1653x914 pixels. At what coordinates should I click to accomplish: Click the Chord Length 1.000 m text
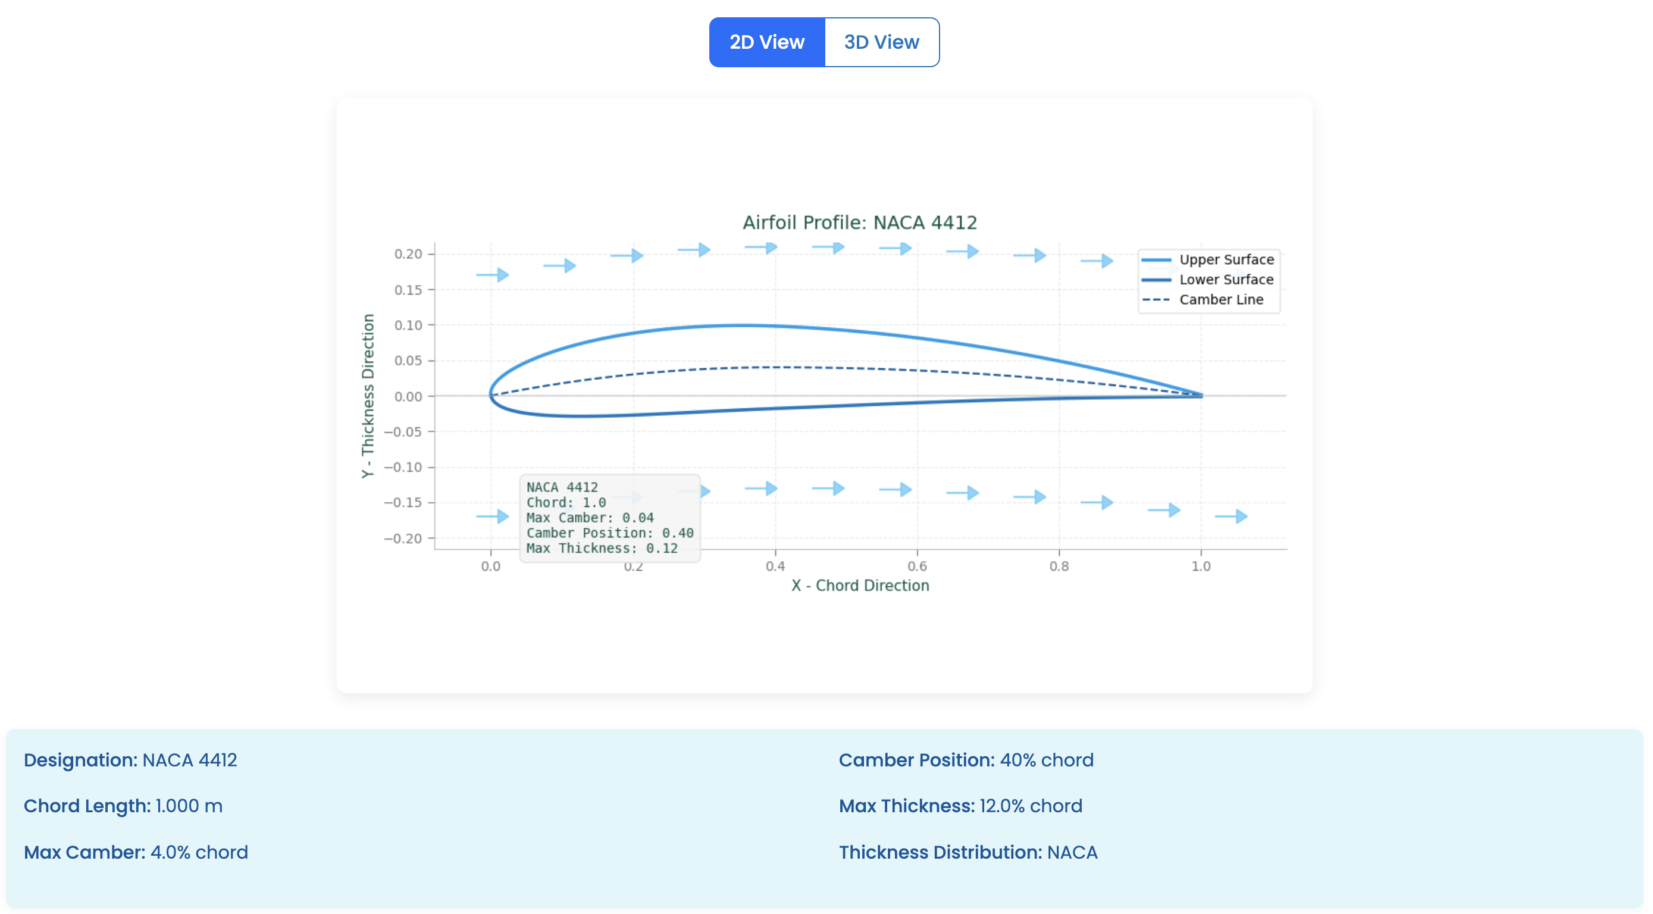click(x=123, y=806)
